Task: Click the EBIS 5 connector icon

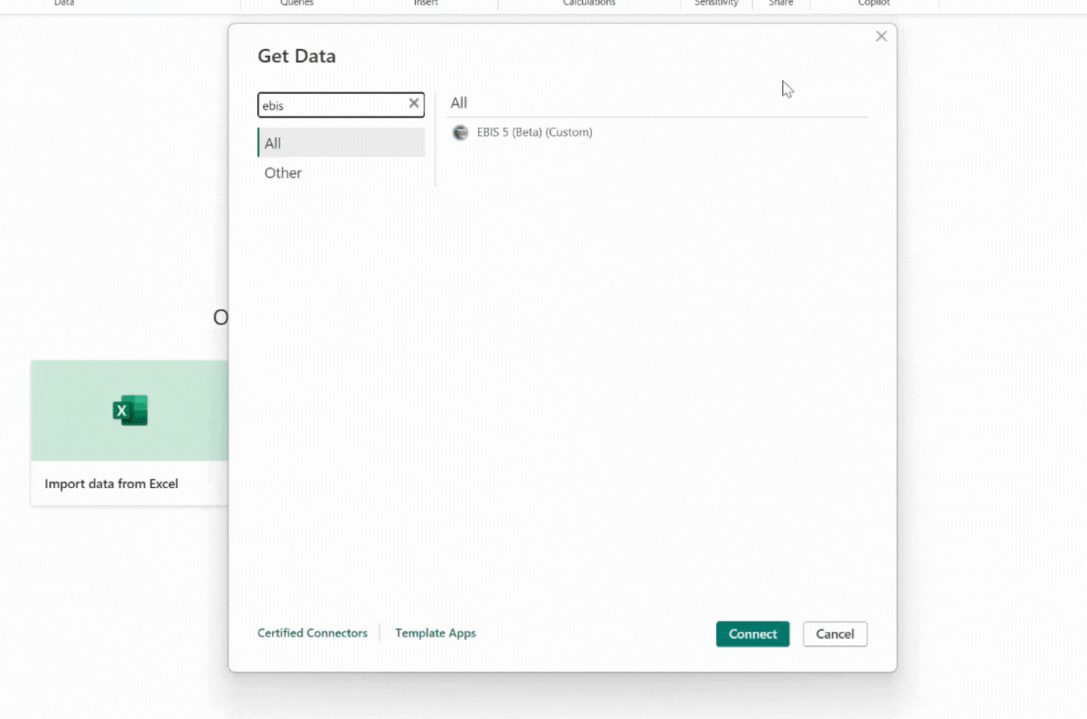Action: tap(460, 132)
